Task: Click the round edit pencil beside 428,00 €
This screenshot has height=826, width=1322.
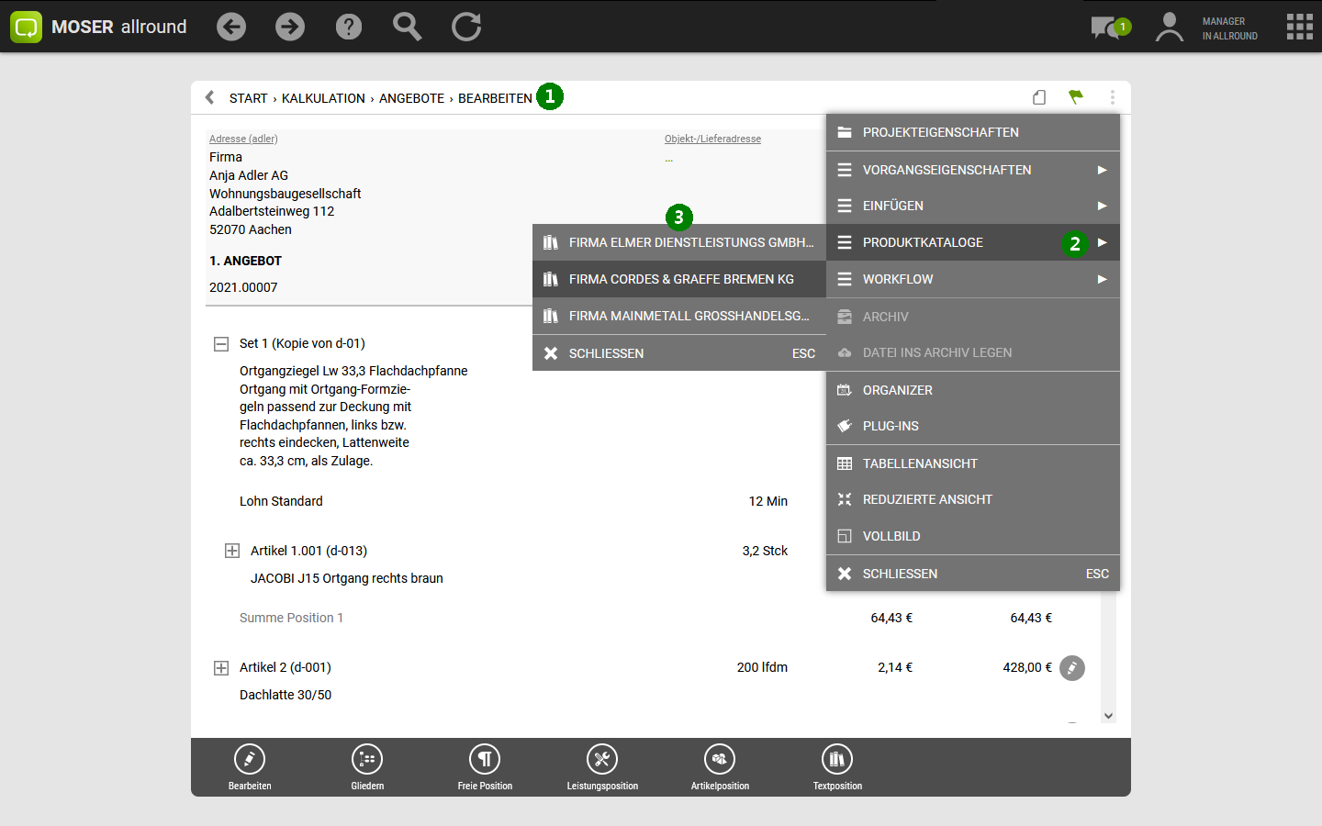Action: pos(1072,668)
